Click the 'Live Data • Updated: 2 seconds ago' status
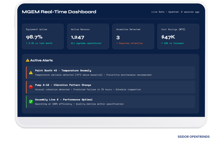Image resolution: width=222 pixels, height=146 pixels. (x=175, y=12)
